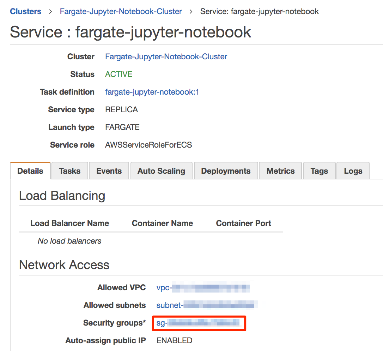Click the ENABLED auto-assign public IP value

175,340
